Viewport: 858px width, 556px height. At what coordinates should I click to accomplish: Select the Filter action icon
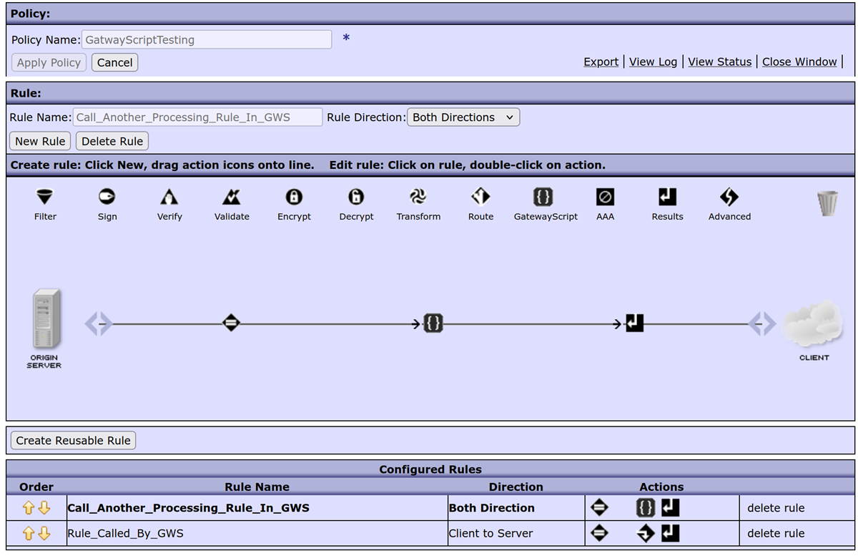pos(45,197)
